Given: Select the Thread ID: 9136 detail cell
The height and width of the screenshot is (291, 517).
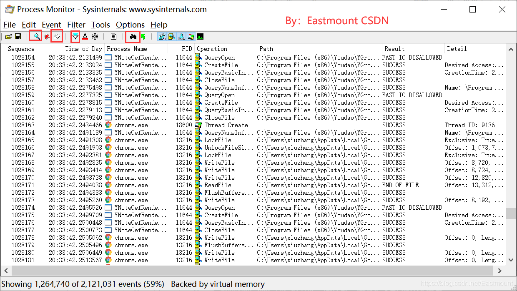Looking at the screenshot, I should click(x=469, y=125).
